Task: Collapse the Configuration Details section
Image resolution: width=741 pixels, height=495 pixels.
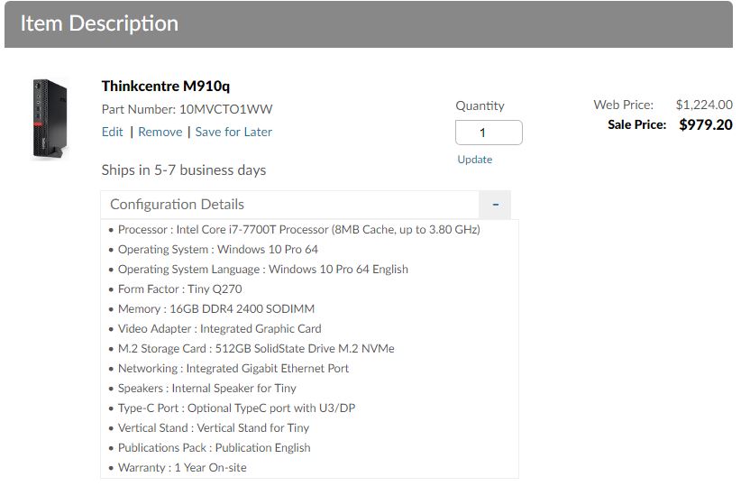Action: 495,205
